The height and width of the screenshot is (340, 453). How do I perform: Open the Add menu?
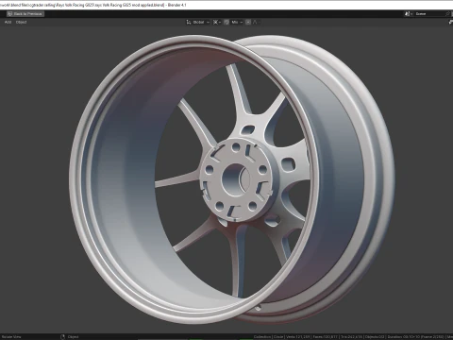coord(8,22)
